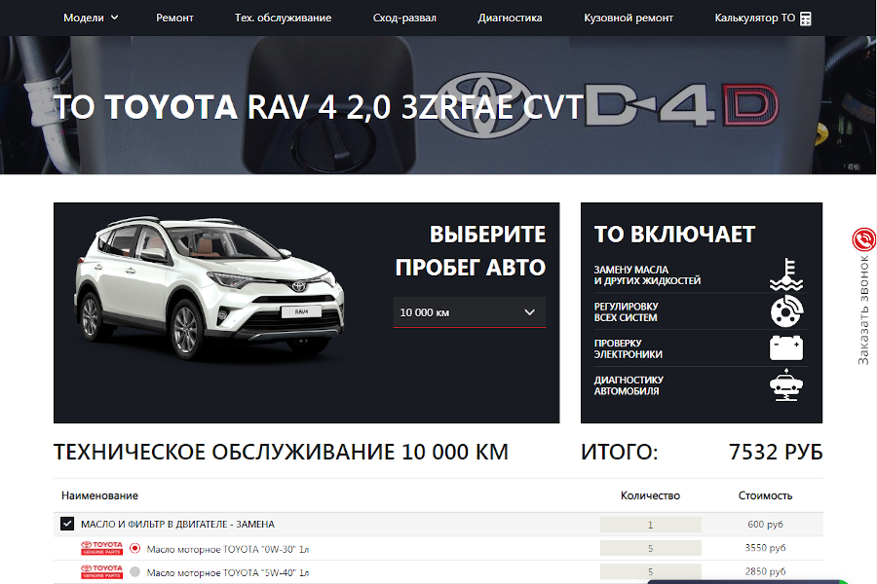Open the 10 000 км mileage dropdown
The width and height of the screenshot is (877, 584).
coord(469,312)
